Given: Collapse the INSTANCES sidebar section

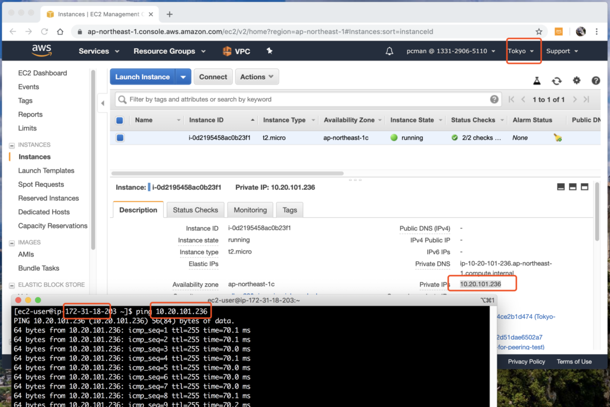Looking at the screenshot, I should [12, 145].
